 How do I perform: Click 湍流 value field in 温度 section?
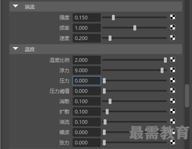click(87, 122)
